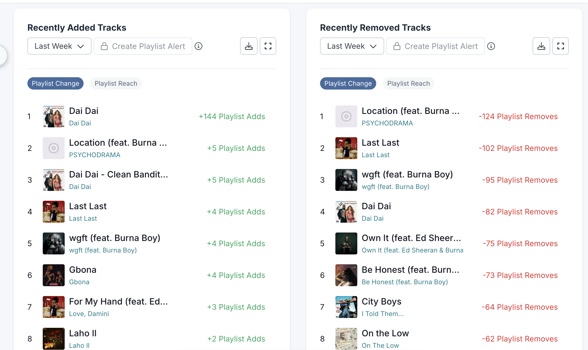Viewport: 588px width, 350px height.
Task: Switch removed tracks to Playlist Reach
Action: 409,84
